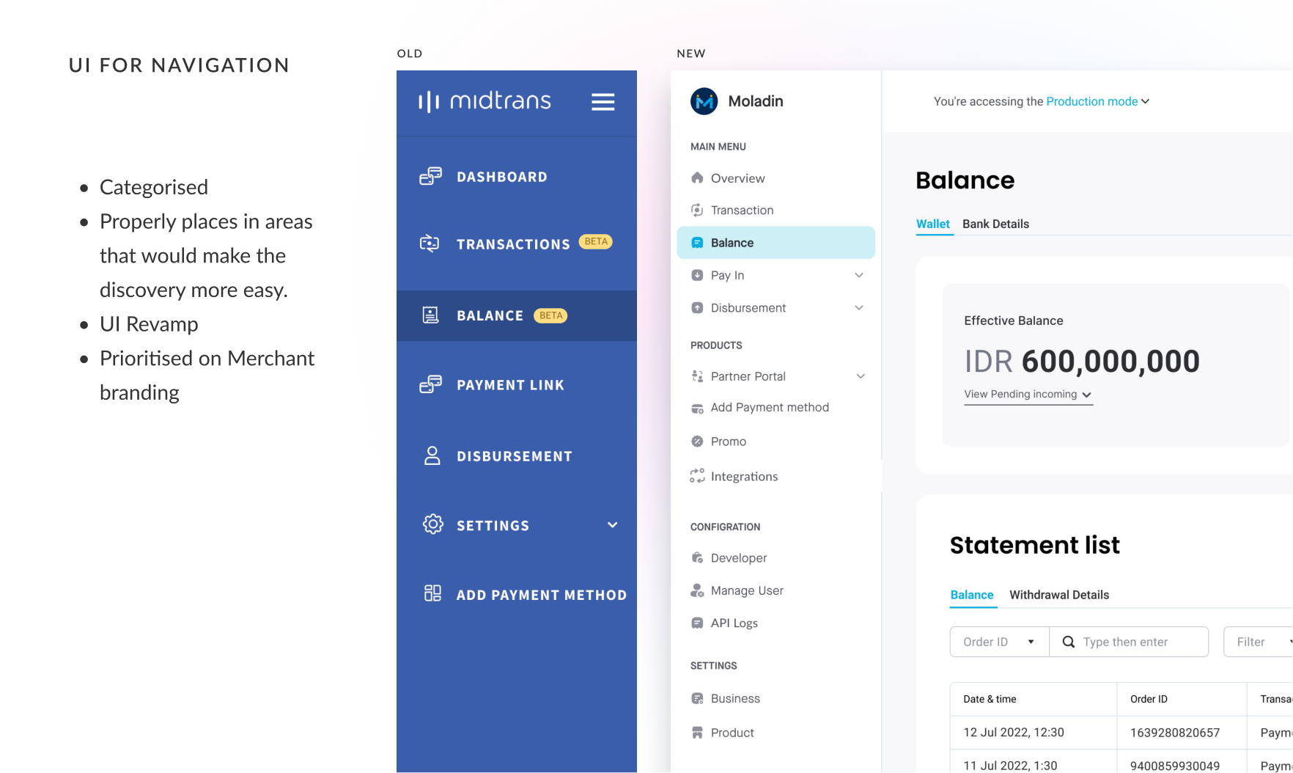1293x773 pixels.
Task: Switch to the Wallet tab
Action: pos(933,224)
